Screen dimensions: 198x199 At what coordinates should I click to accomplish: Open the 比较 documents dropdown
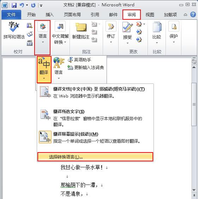point(157,33)
